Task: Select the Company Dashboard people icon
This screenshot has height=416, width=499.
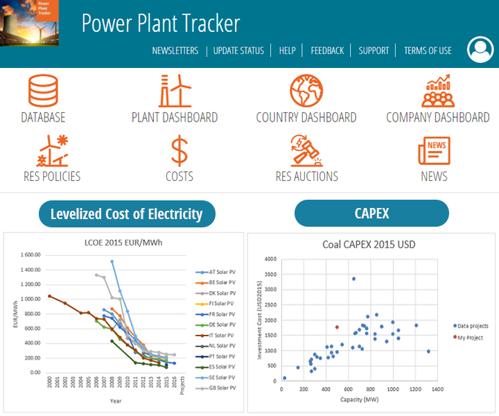Action: [x=437, y=91]
